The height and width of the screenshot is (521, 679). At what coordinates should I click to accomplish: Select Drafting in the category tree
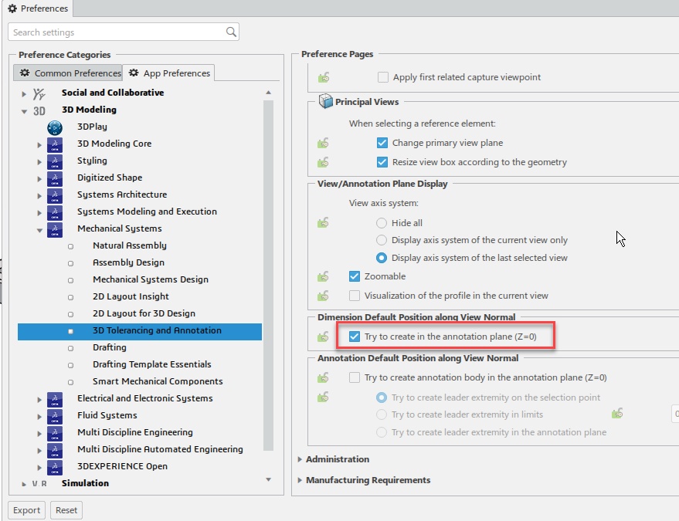pos(109,347)
